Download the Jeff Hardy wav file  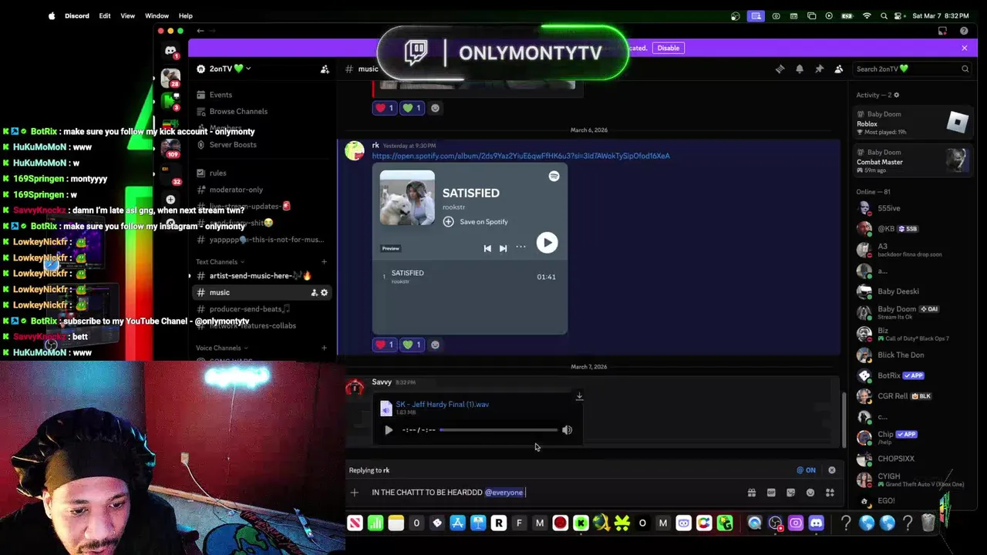click(x=579, y=396)
